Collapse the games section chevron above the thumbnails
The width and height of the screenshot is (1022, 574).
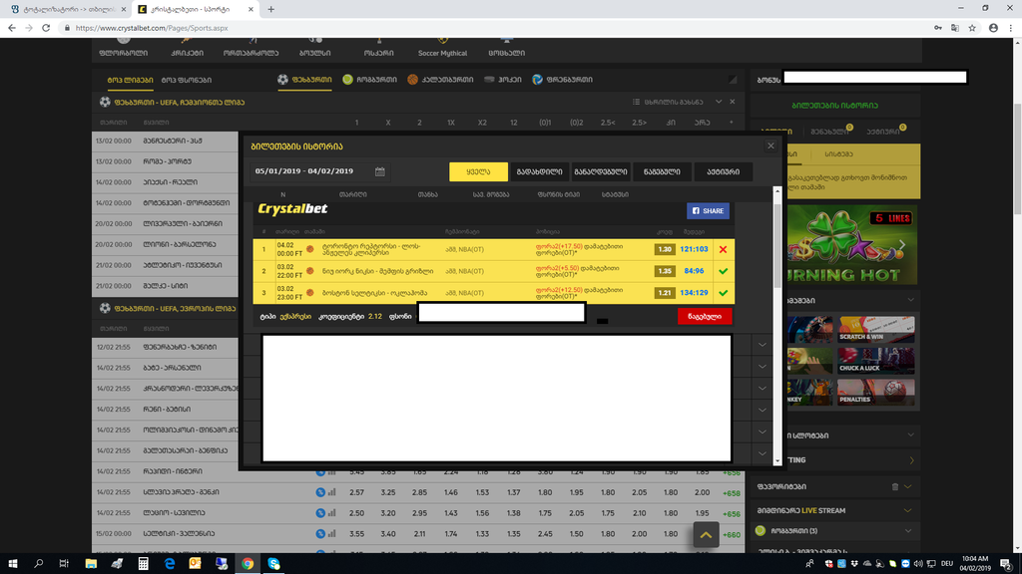911,300
